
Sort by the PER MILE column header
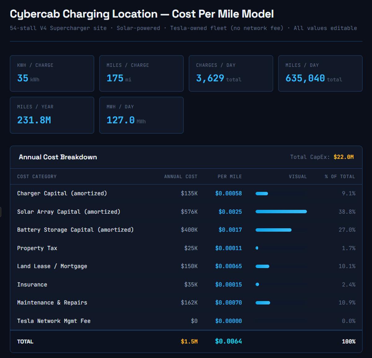230,177
